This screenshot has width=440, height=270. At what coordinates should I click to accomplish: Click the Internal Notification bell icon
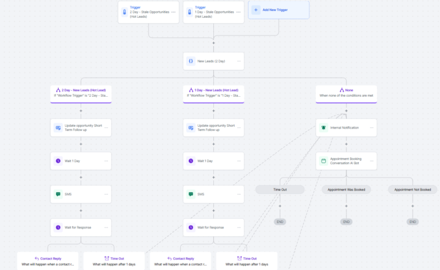click(323, 128)
